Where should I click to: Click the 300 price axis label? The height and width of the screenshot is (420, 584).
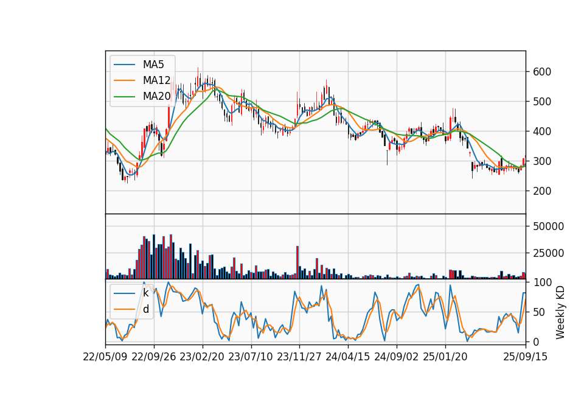(x=542, y=161)
